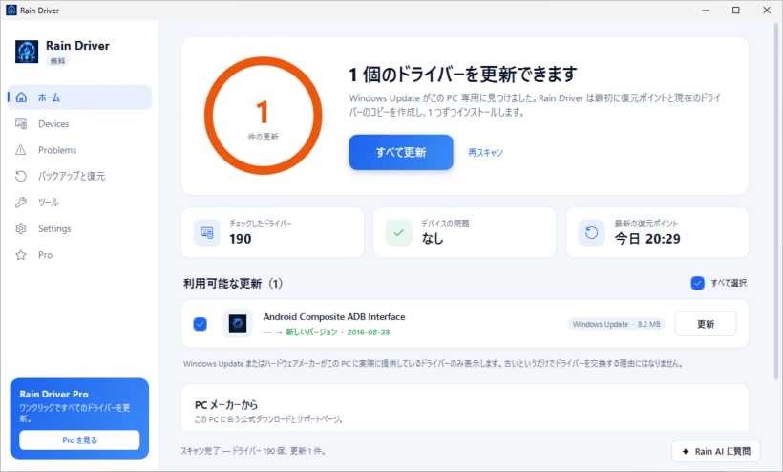Click the 利用可能な更新 (1) heading
Image resolution: width=783 pixels, height=472 pixels.
(233, 284)
